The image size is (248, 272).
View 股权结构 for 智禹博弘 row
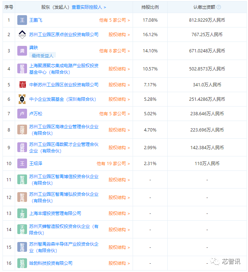click(x=119, y=198)
